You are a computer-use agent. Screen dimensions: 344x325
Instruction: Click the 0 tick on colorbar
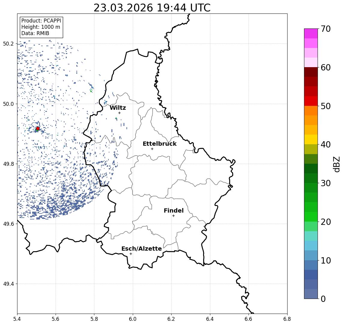323,299
